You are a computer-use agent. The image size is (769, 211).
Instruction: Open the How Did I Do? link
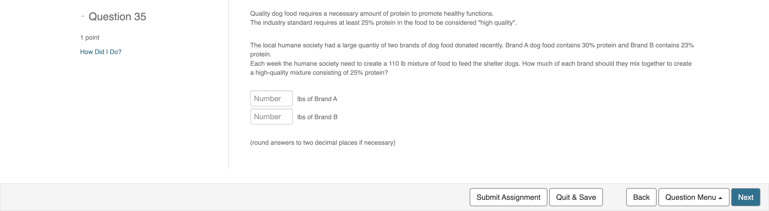[x=101, y=52]
